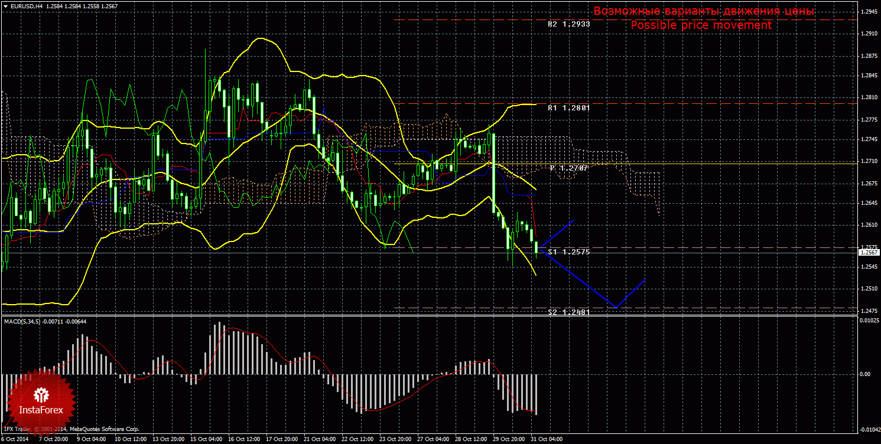
Task: Click the 1.2945 price axis value
Action: coord(869,12)
